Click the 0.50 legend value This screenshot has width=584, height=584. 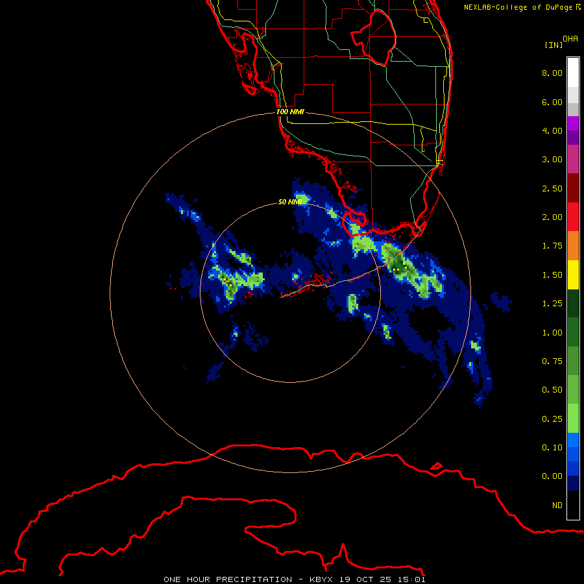pos(552,390)
